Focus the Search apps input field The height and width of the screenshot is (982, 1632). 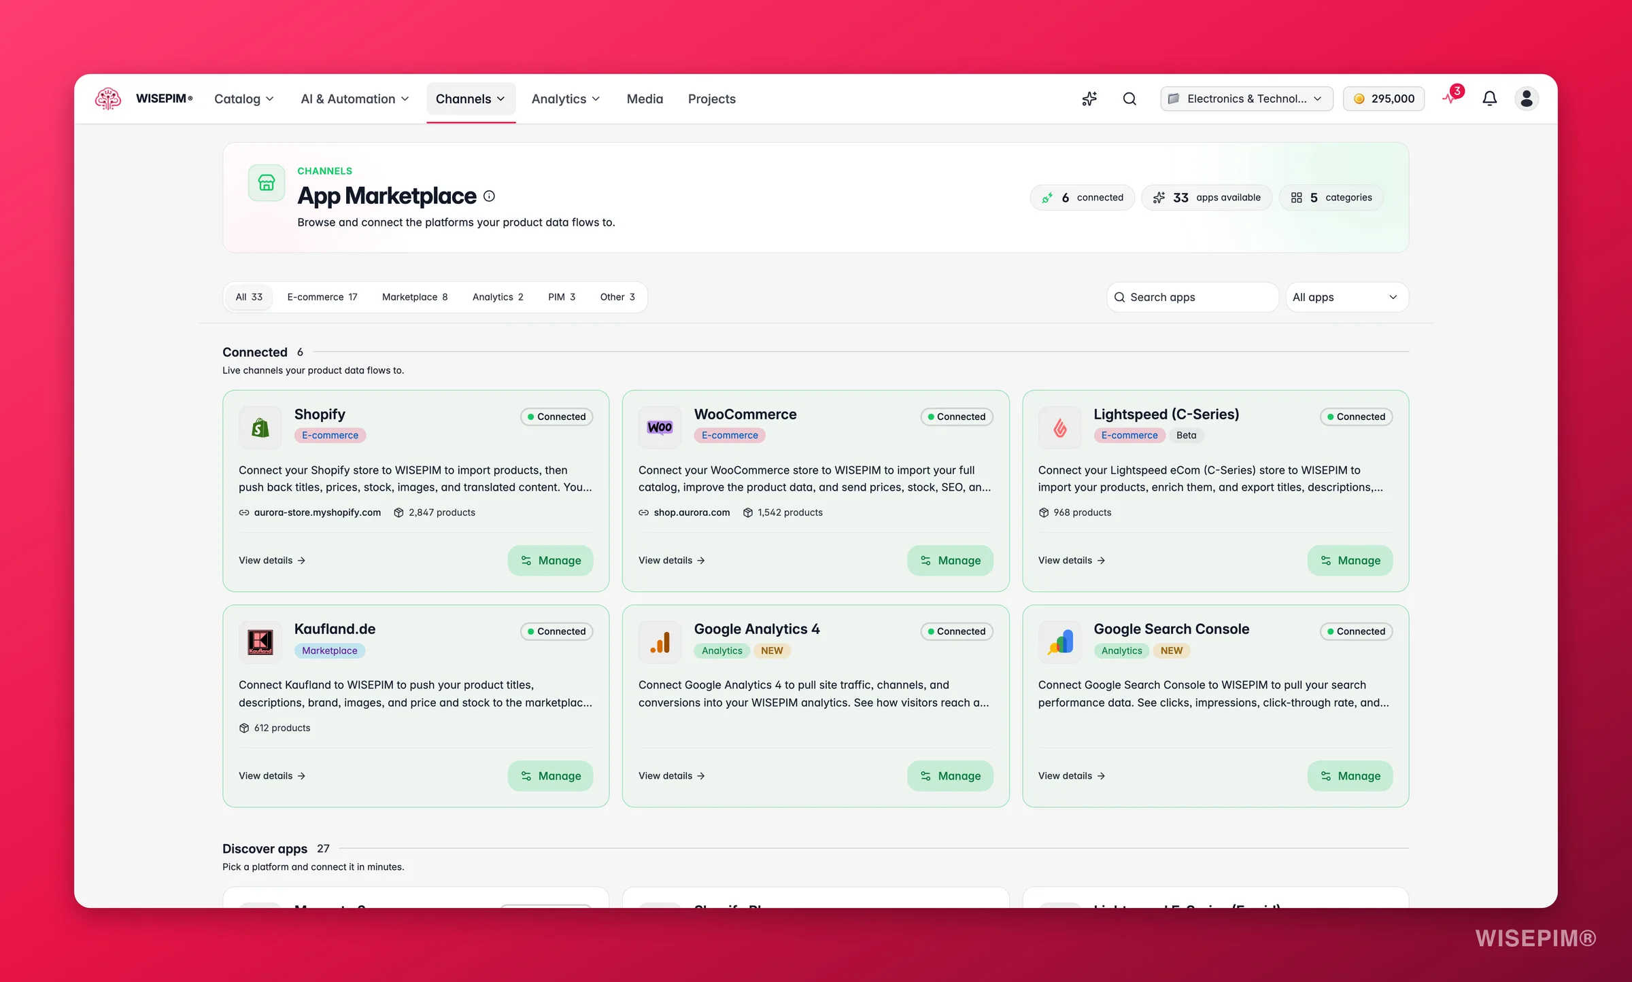(x=1193, y=297)
